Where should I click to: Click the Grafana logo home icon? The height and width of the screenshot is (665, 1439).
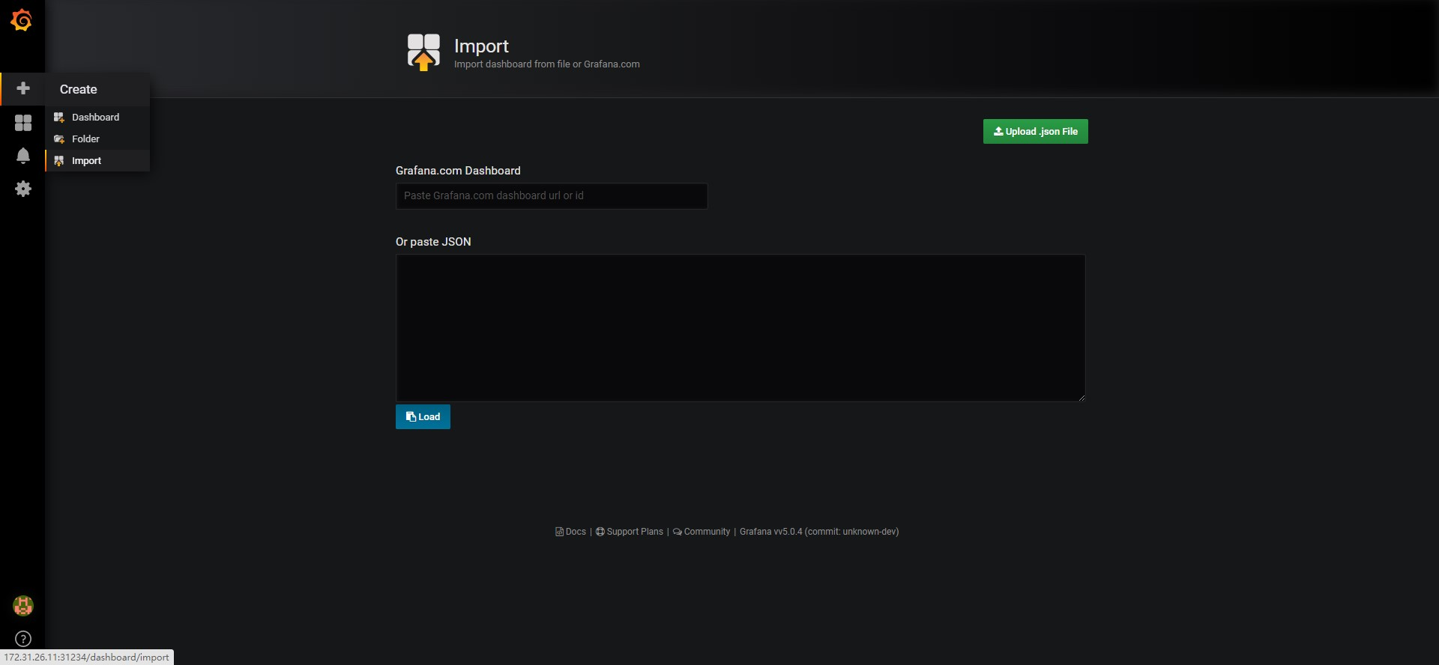[x=21, y=20]
